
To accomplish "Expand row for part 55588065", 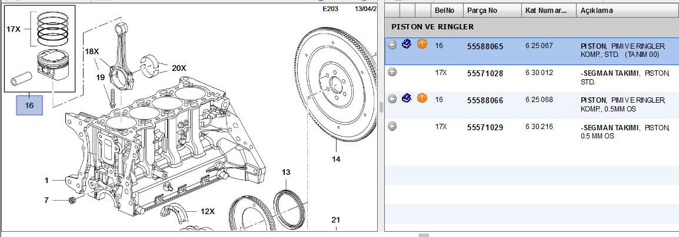I will [x=392, y=45].
